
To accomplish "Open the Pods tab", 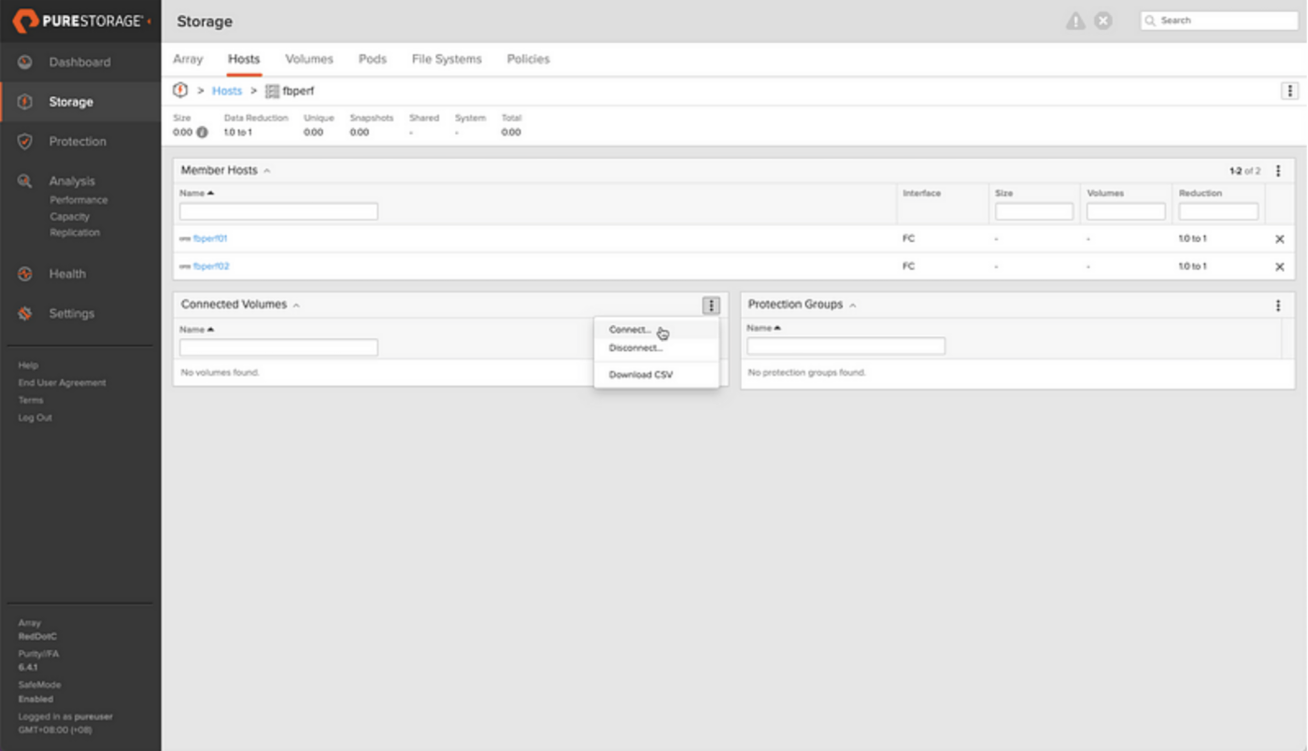I will 373,59.
